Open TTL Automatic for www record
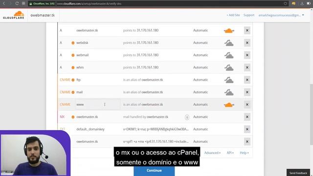 (x=201, y=105)
